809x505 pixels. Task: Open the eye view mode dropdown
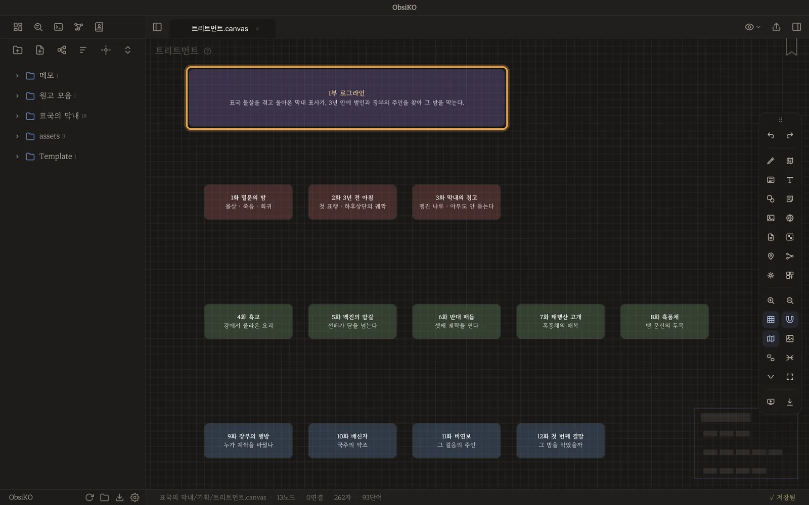pyautogui.click(x=752, y=27)
